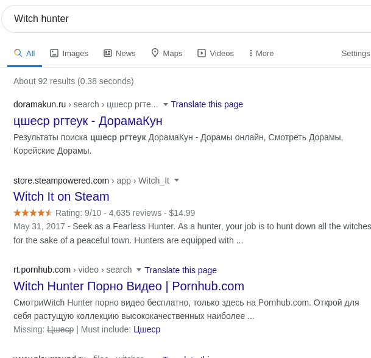Open search Settings

pos(356,54)
